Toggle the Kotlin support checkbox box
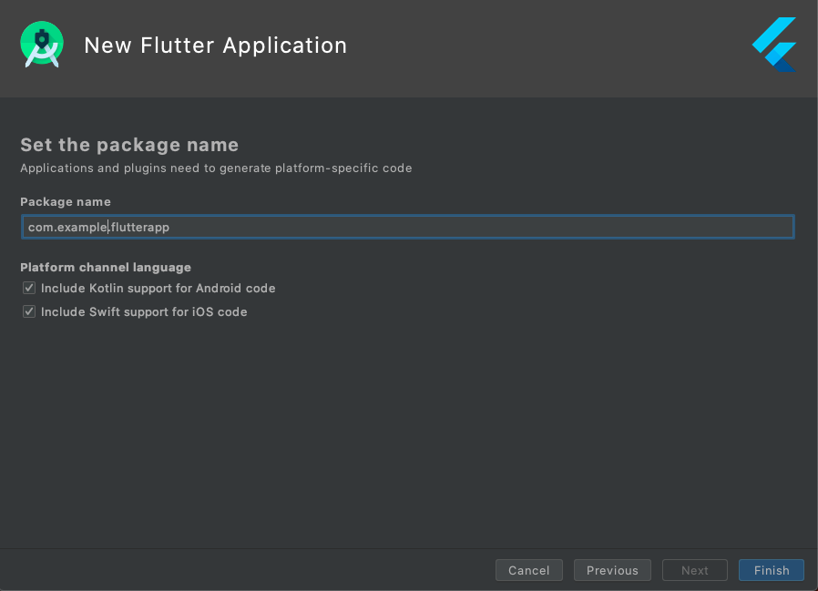The width and height of the screenshot is (818, 591). point(30,289)
